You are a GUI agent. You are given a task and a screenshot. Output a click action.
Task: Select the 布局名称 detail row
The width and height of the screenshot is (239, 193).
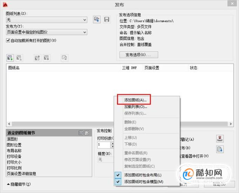[x=49, y=151]
